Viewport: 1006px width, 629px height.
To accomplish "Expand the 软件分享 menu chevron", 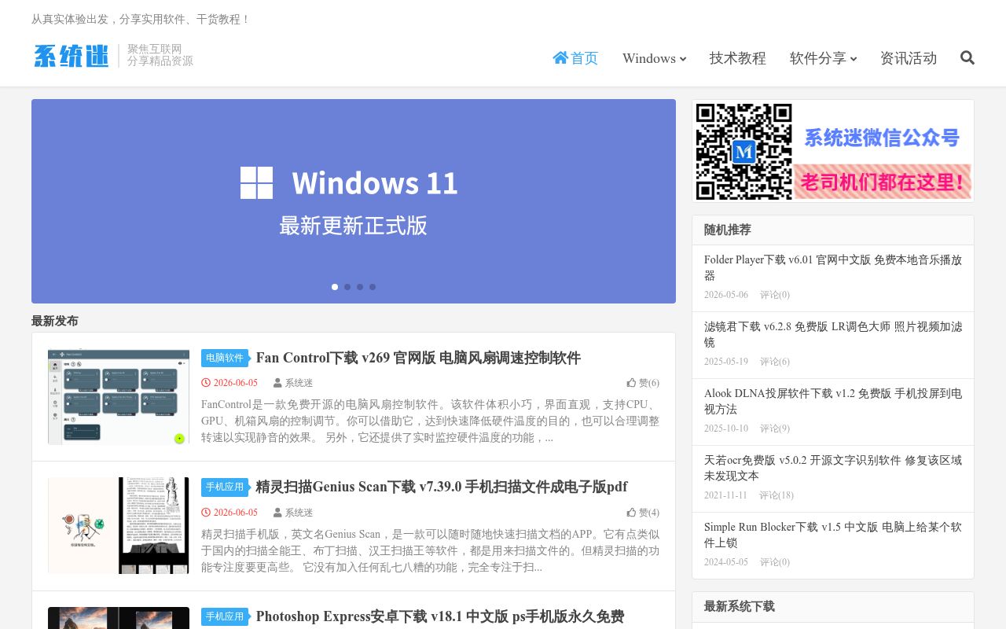I will (x=854, y=59).
